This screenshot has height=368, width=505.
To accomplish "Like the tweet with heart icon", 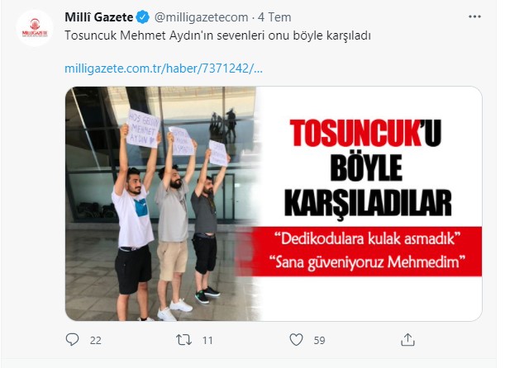I will (x=296, y=339).
